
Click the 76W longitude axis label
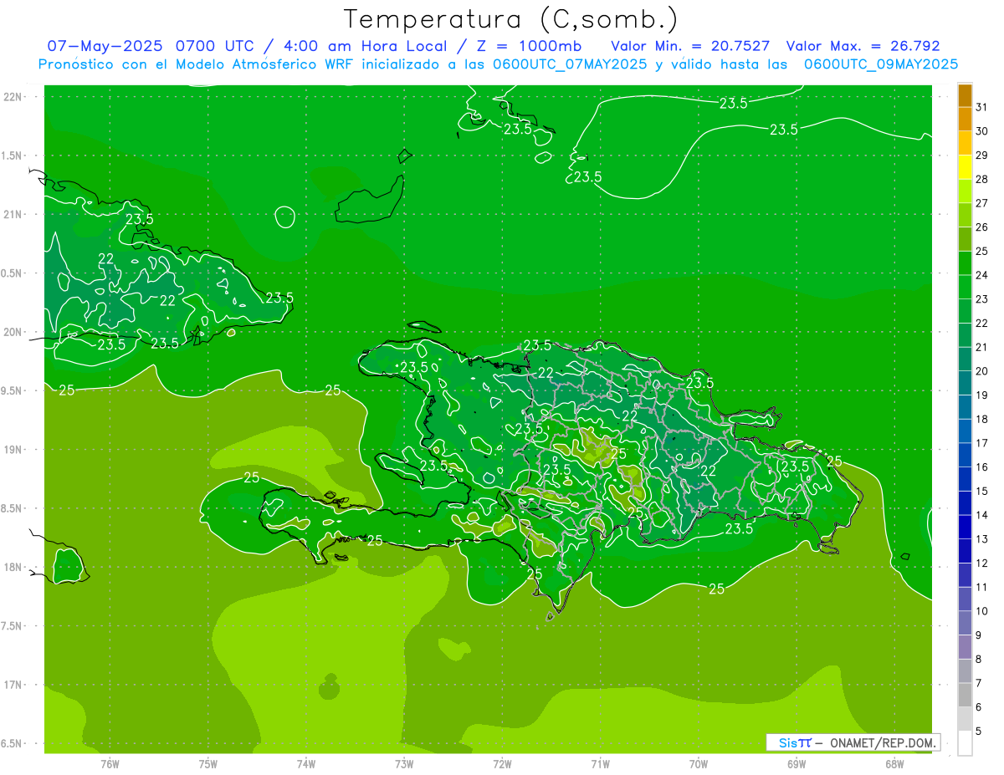110,764
